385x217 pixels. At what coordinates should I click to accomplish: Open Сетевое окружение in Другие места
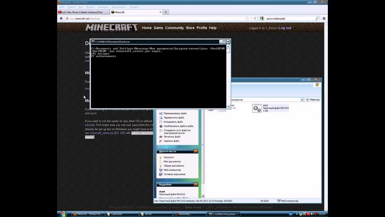[172, 174]
